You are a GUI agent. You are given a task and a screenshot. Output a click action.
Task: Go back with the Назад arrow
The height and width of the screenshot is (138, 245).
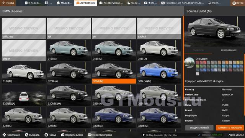8,3
